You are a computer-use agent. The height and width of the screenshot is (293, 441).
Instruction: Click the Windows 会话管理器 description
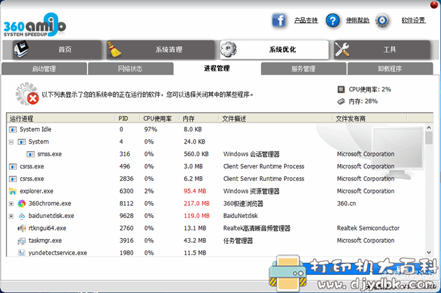point(251,154)
